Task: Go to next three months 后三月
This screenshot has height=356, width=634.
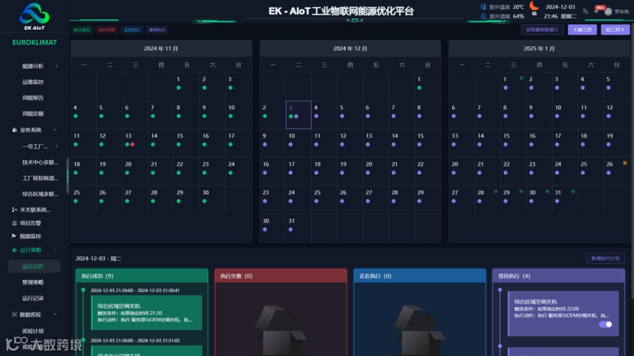Action: coord(615,29)
